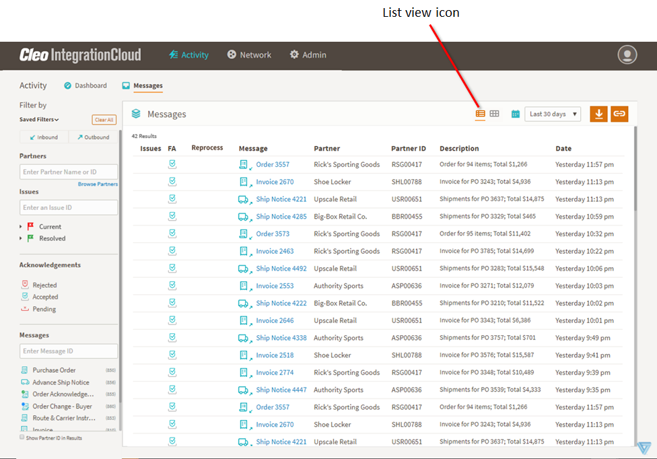This screenshot has height=459, width=657.
Task: Click the orange download button
Action: click(598, 114)
